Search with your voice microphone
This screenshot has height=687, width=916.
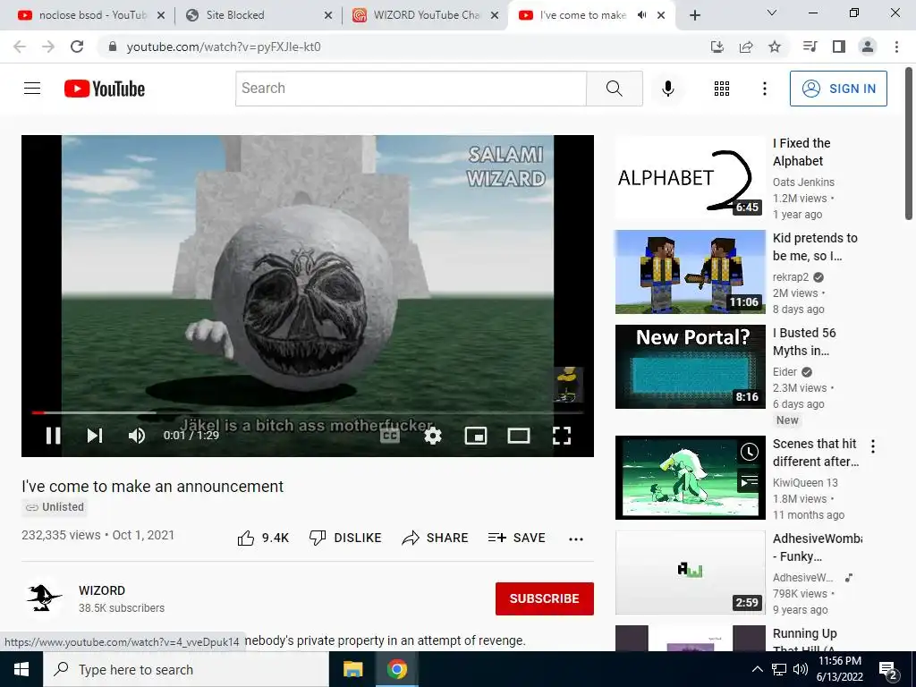(x=667, y=89)
